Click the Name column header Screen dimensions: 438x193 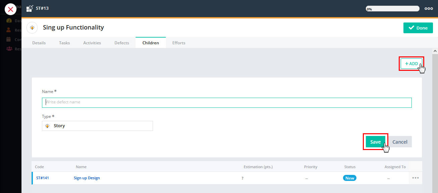[81, 167]
